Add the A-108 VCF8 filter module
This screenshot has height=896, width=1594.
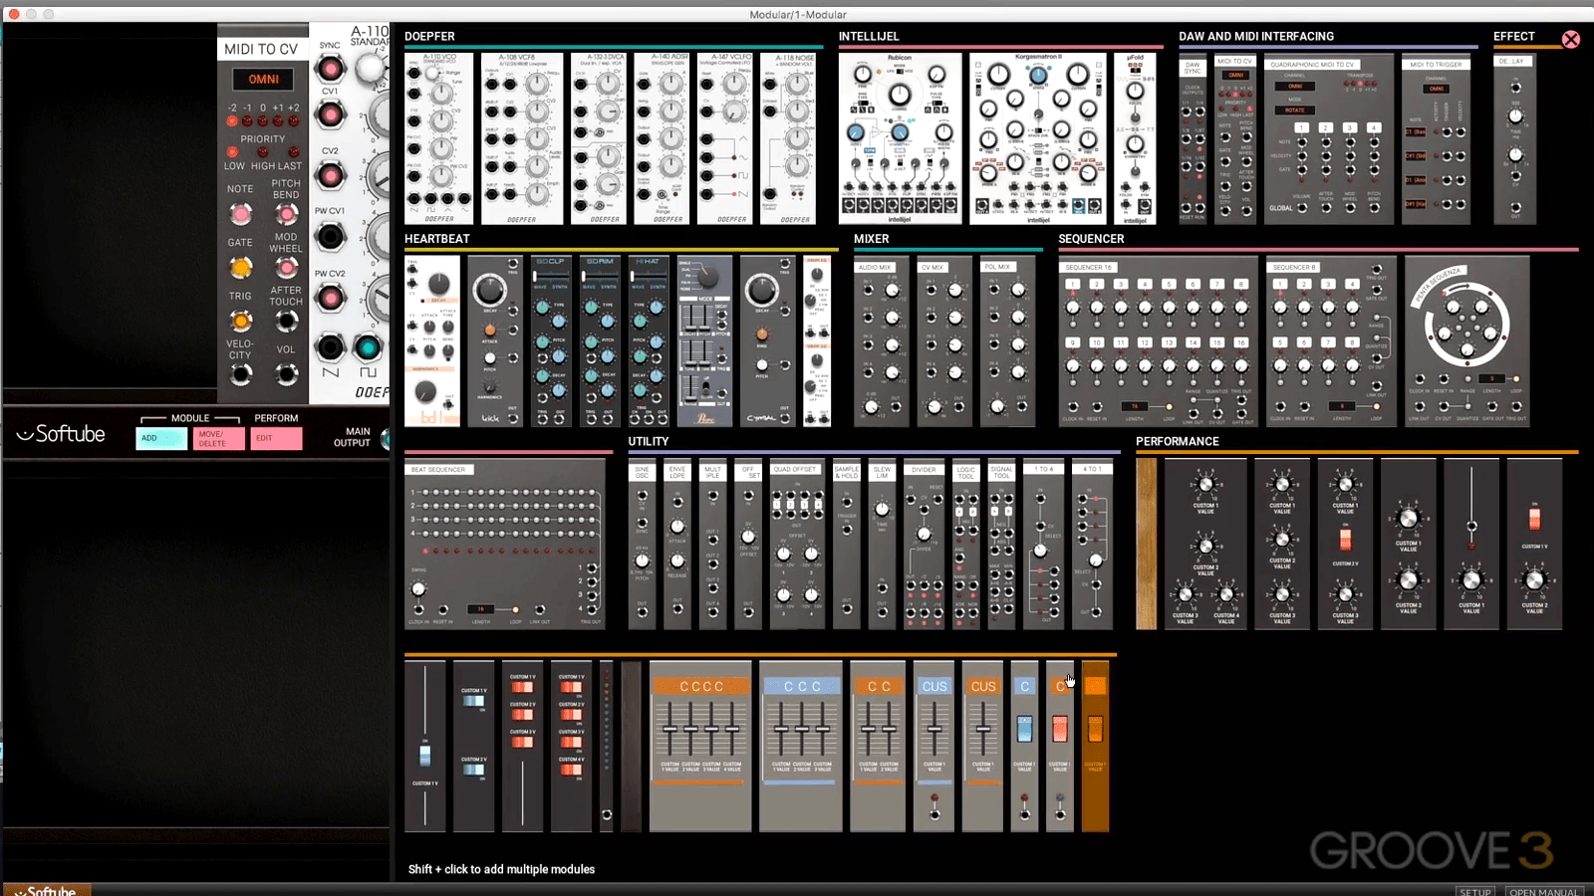click(521, 138)
